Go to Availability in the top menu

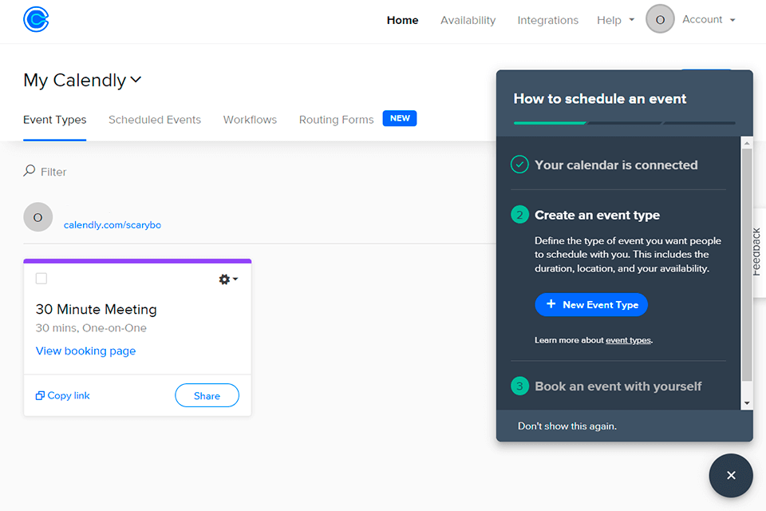(x=468, y=21)
